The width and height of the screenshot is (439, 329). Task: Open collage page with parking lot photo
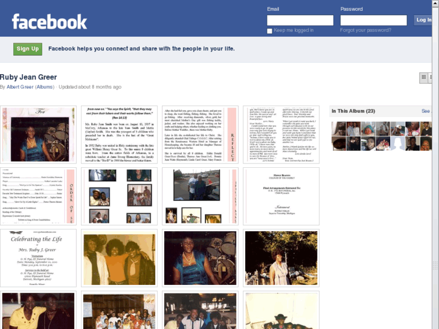200,196
